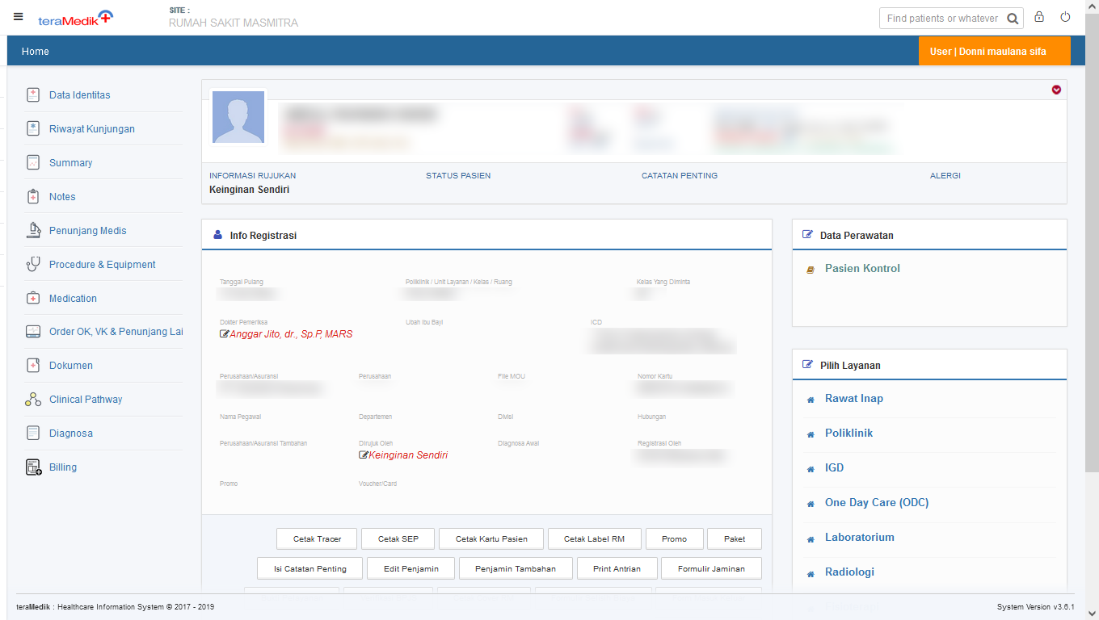The height and width of the screenshot is (620, 1099).
Task: Click the Cetak SEP button
Action: (x=398, y=538)
